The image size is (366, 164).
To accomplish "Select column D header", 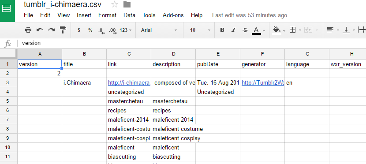I will 173,54.
